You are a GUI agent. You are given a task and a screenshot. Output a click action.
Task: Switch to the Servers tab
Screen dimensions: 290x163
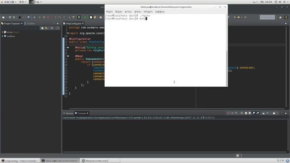[68, 113]
